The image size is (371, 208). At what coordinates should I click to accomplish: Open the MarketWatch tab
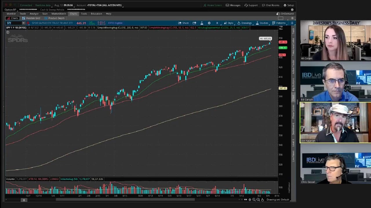[59, 14]
